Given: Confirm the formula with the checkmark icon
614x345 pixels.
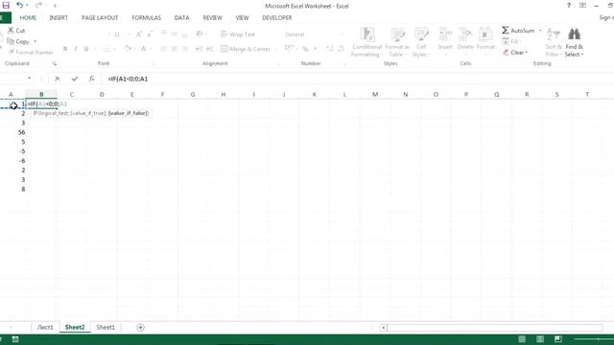Looking at the screenshot, I should pos(75,79).
